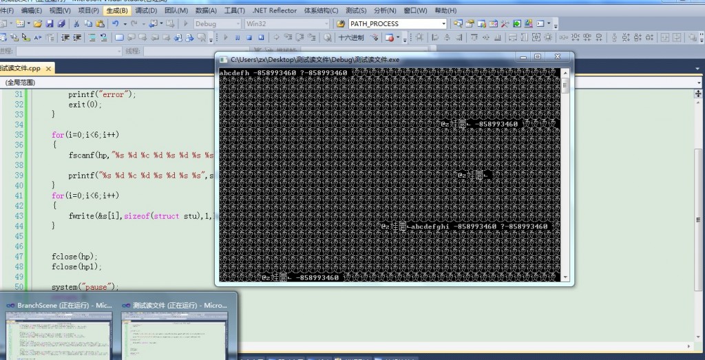Increase line indent
Image resolution: width=705 pixels, height=360 pixels.
(77, 38)
